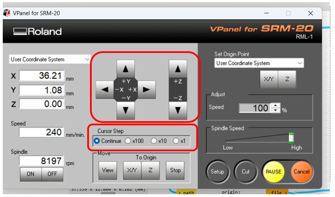Open the Cut dialog

tap(246, 172)
